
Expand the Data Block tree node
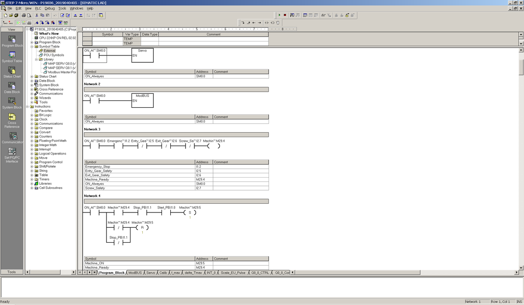click(x=32, y=81)
